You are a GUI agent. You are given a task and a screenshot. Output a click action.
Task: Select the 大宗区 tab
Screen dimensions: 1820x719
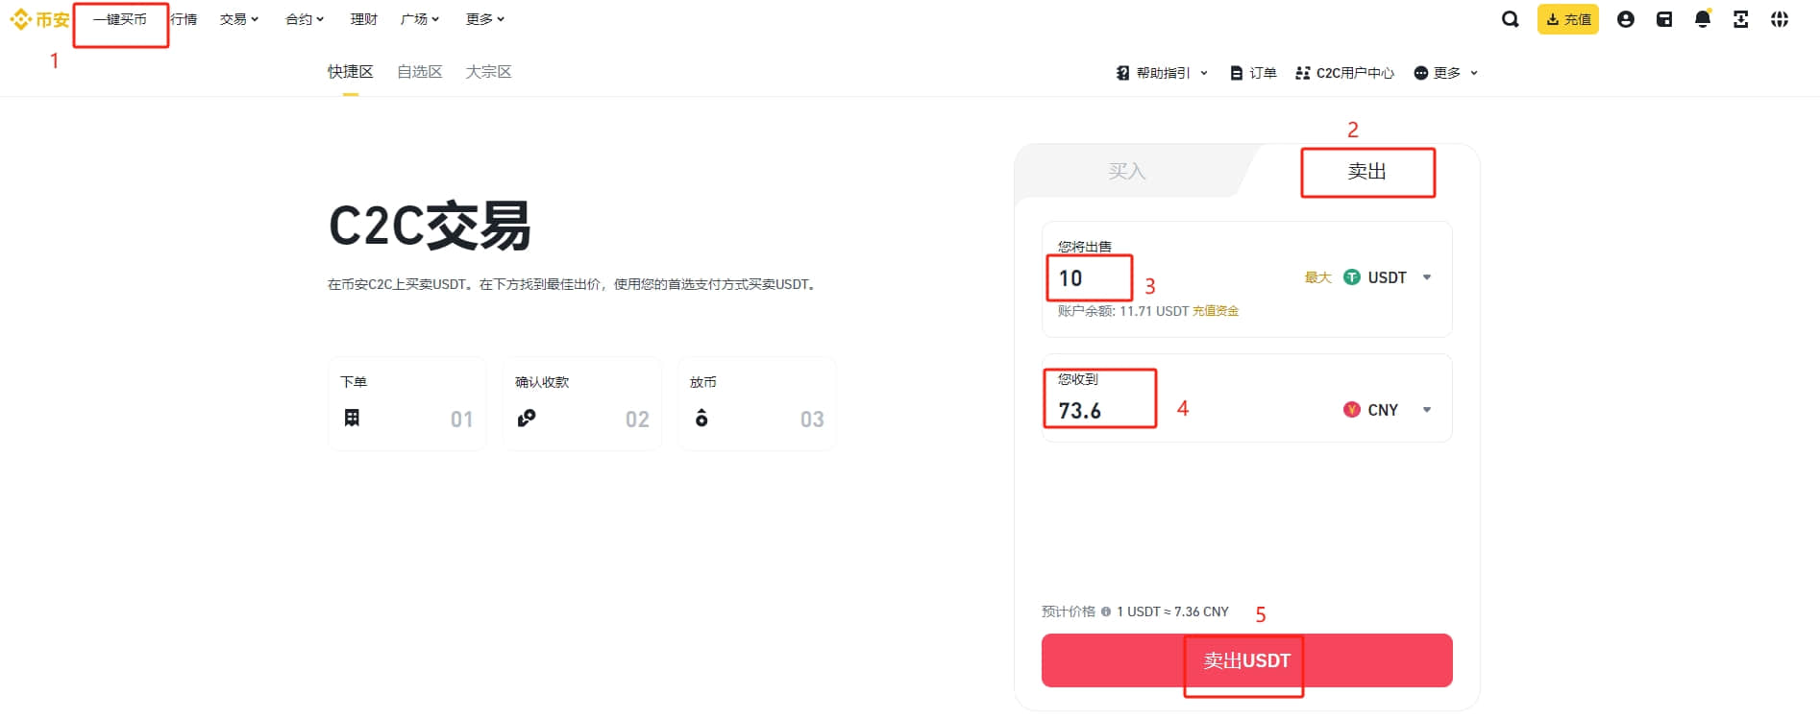pyautogui.click(x=488, y=72)
